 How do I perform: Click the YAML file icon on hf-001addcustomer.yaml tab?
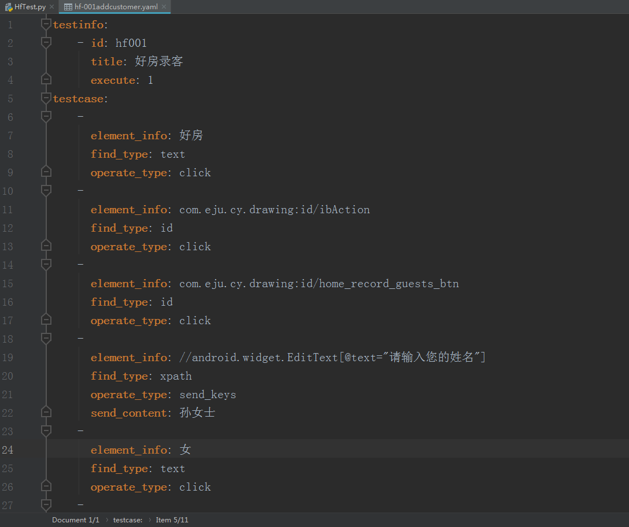tap(68, 7)
